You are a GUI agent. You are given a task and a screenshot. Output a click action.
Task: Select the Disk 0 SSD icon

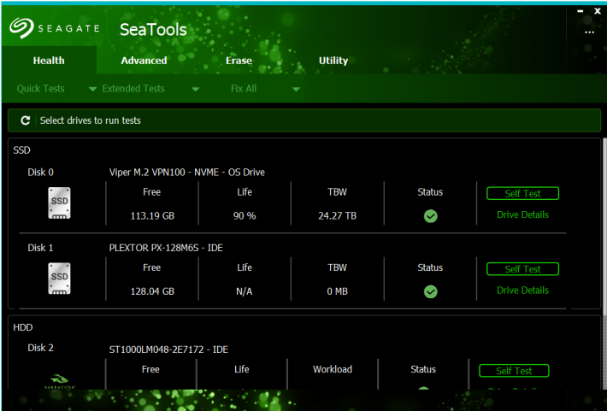click(59, 203)
